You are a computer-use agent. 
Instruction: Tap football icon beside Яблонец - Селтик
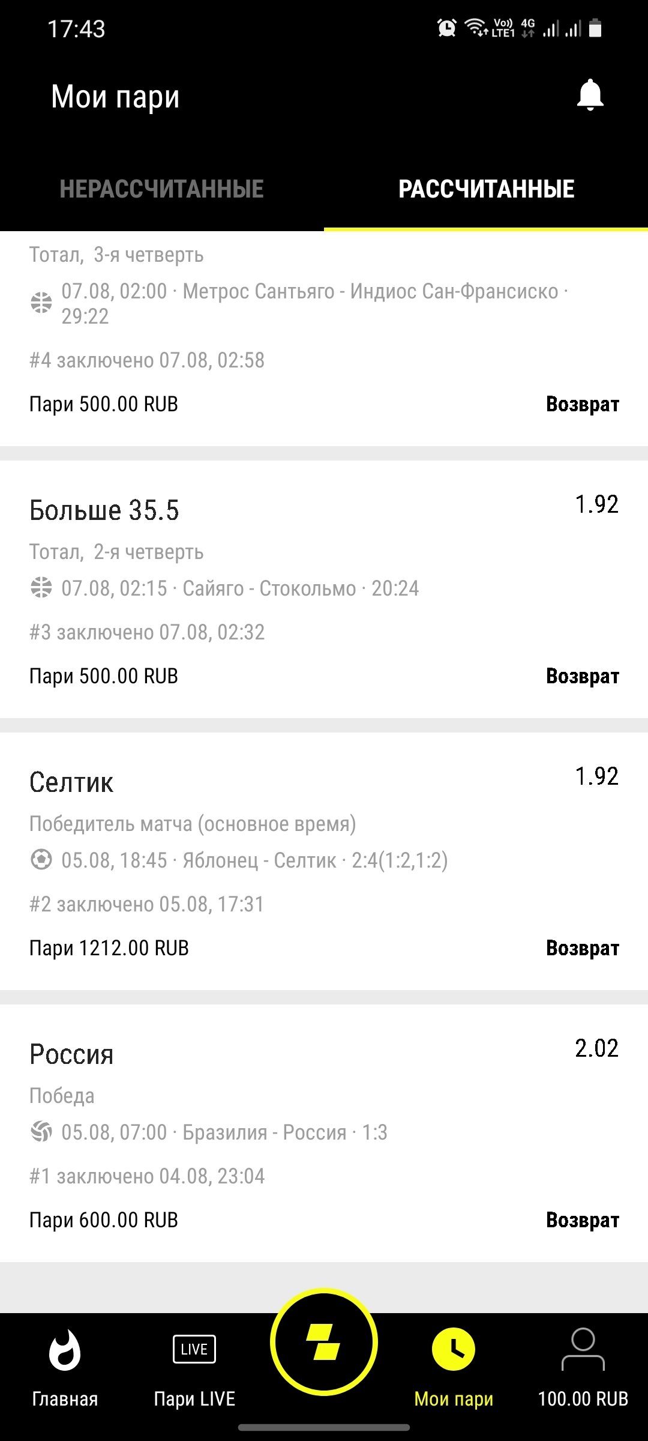click(41, 860)
